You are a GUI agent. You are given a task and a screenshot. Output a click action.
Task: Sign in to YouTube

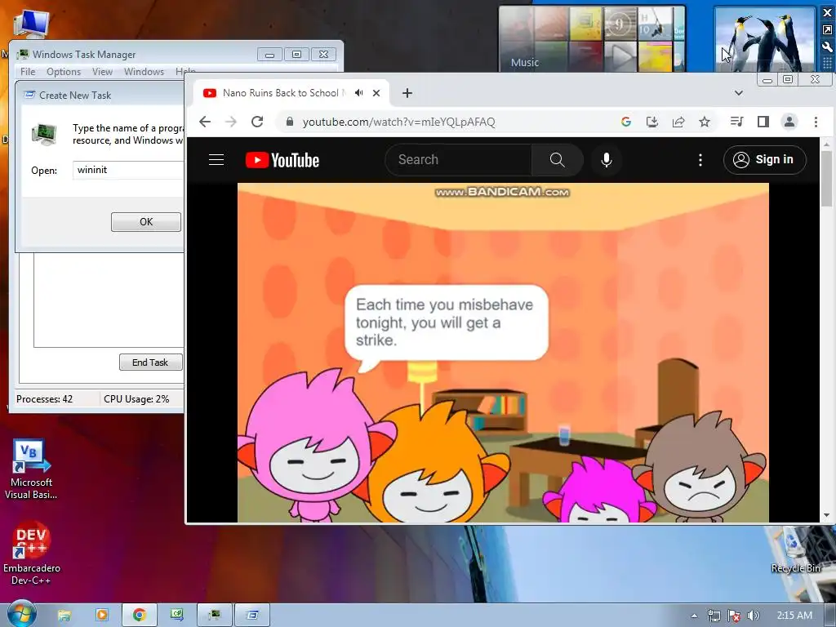point(764,160)
